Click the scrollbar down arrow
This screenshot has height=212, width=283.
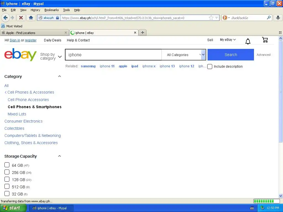pos(281,196)
